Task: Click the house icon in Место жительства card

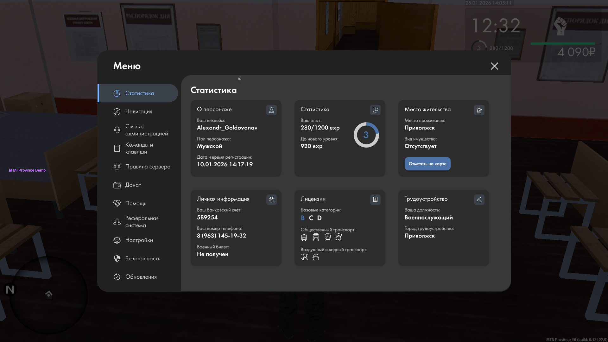Action: (x=479, y=110)
